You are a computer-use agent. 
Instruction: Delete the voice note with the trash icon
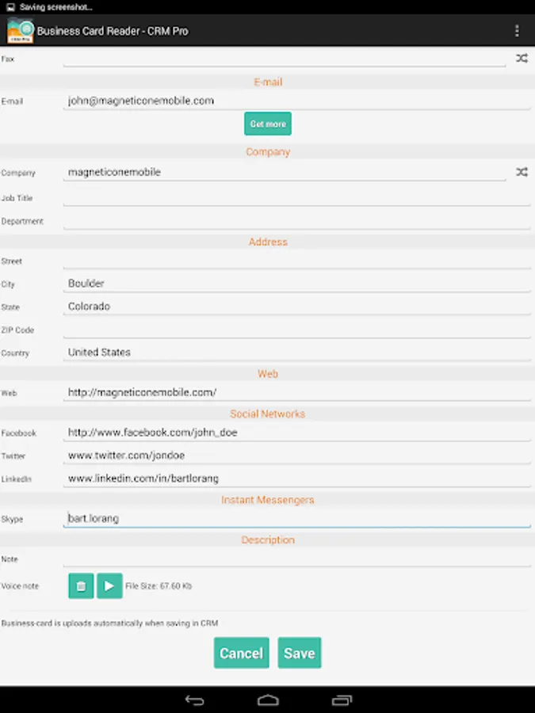click(81, 585)
